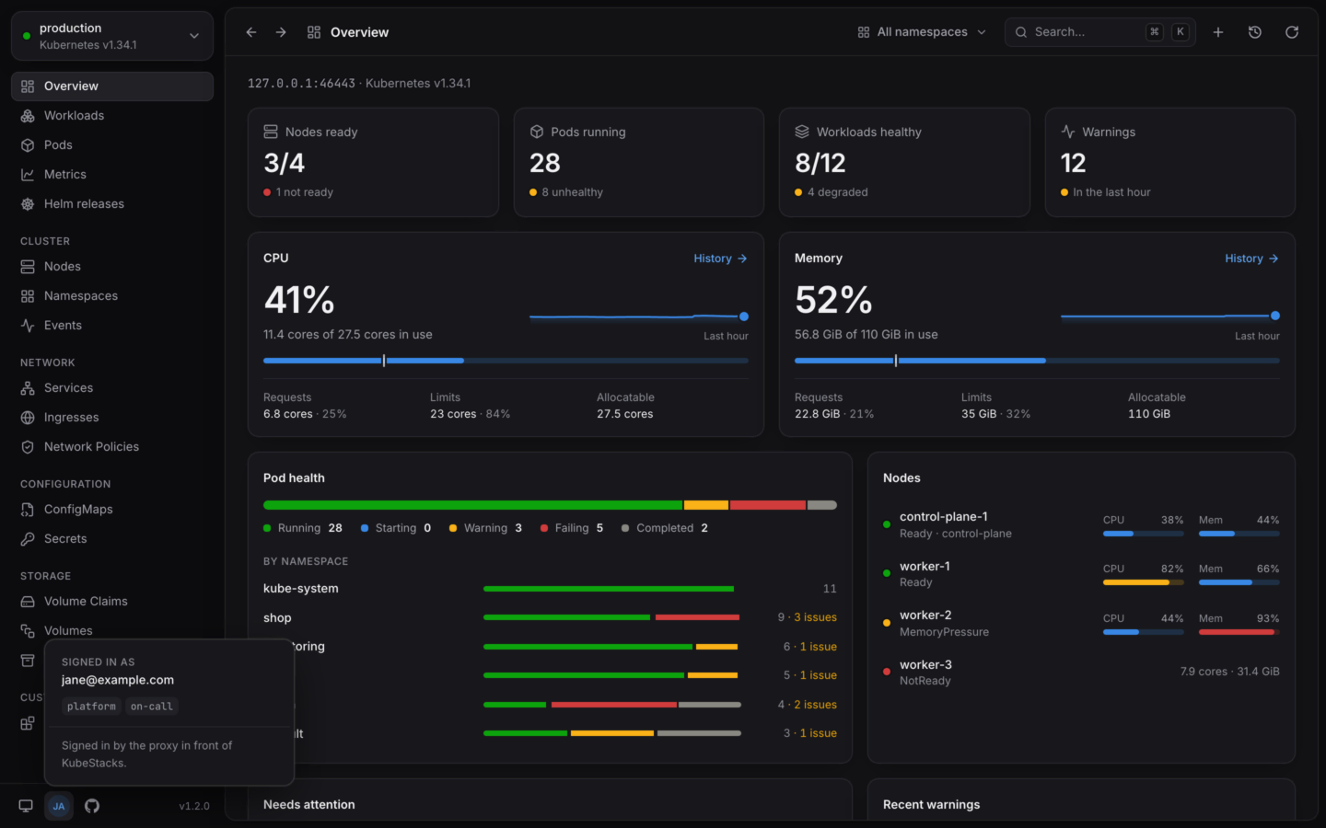This screenshot has height=828, width=1326.
Task: Open the GitHub icon link
Action: point(92,806)
